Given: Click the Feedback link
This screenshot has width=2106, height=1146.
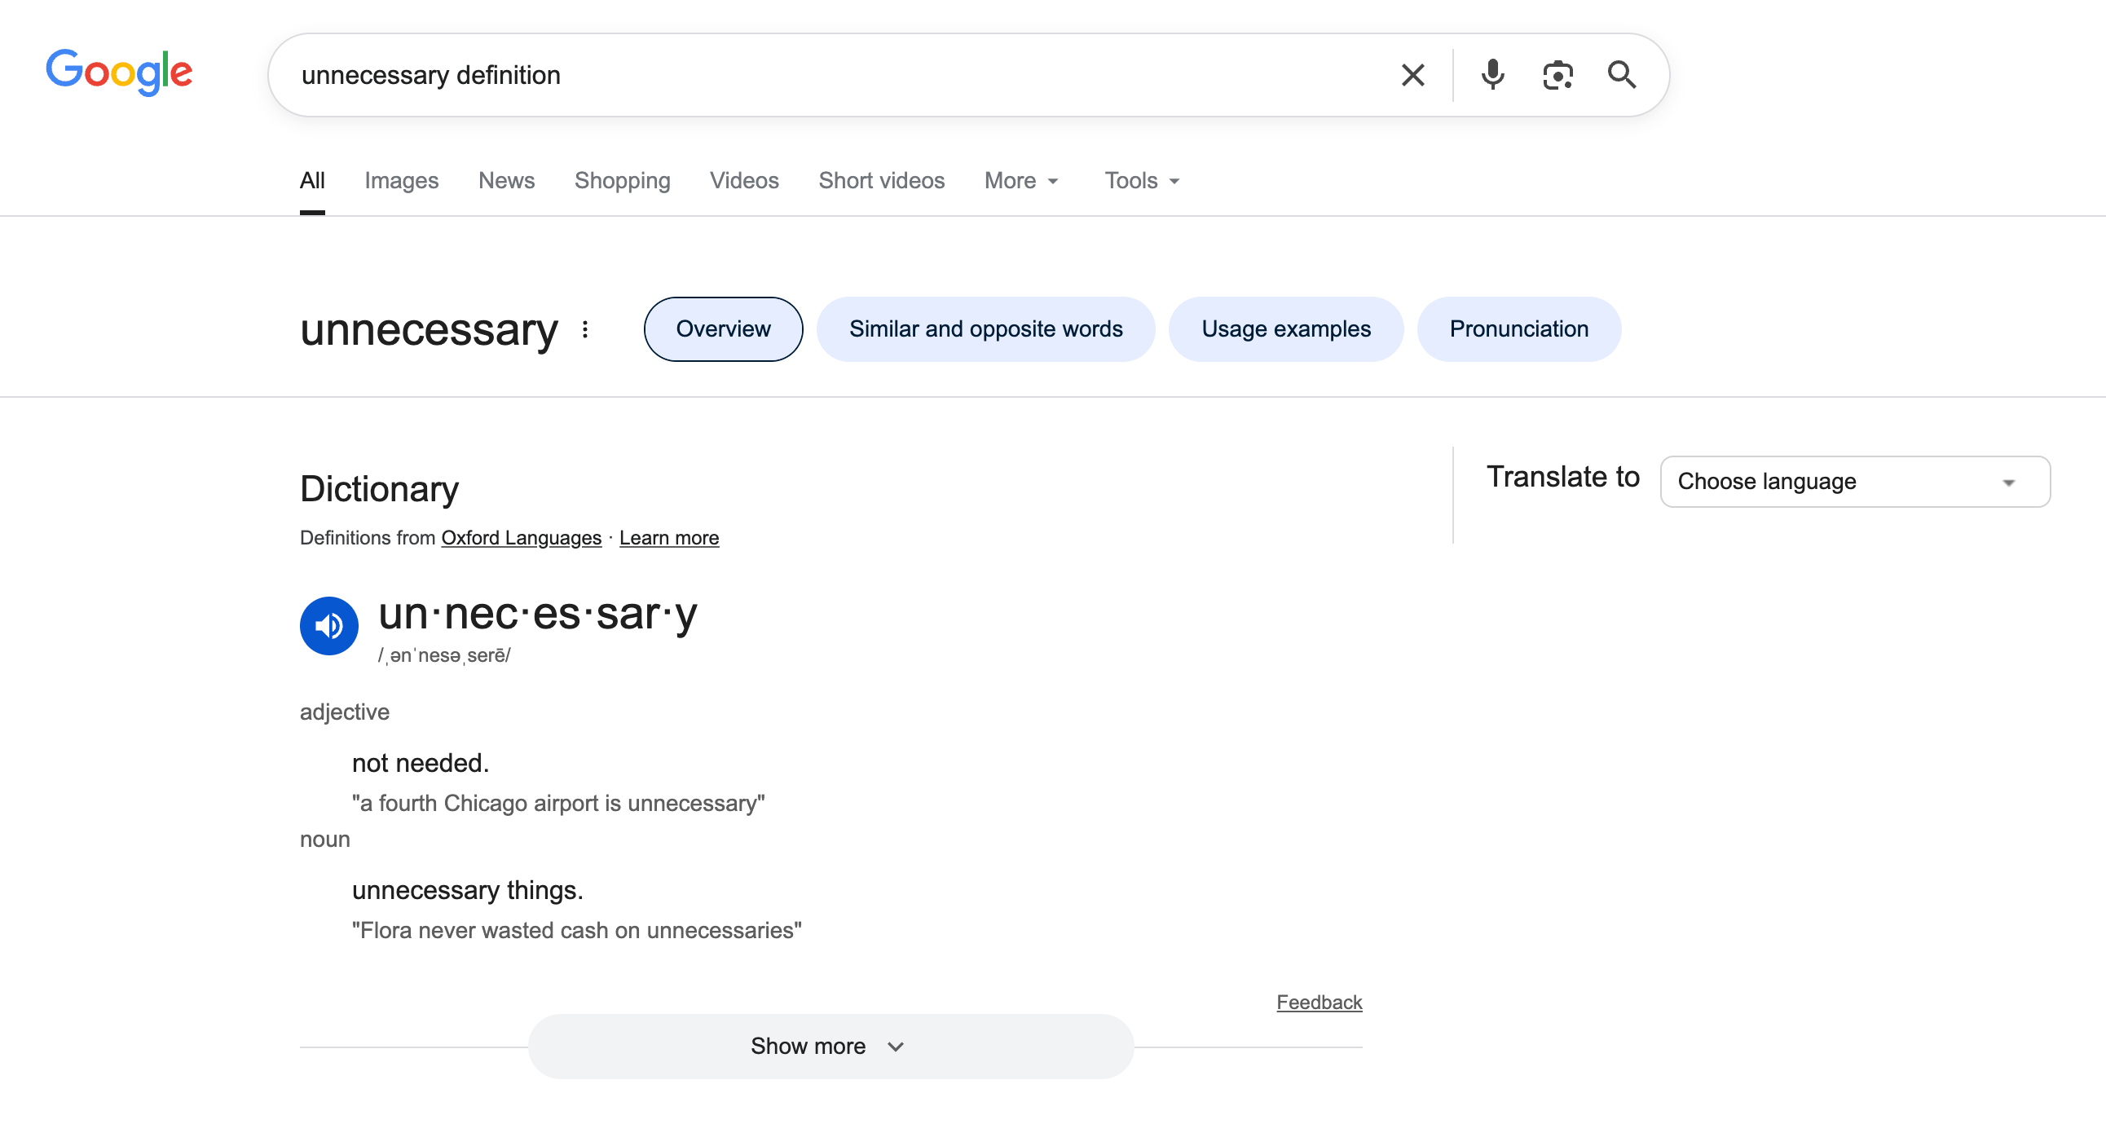Looking at the screenshot, I should coord(1318,1002).
